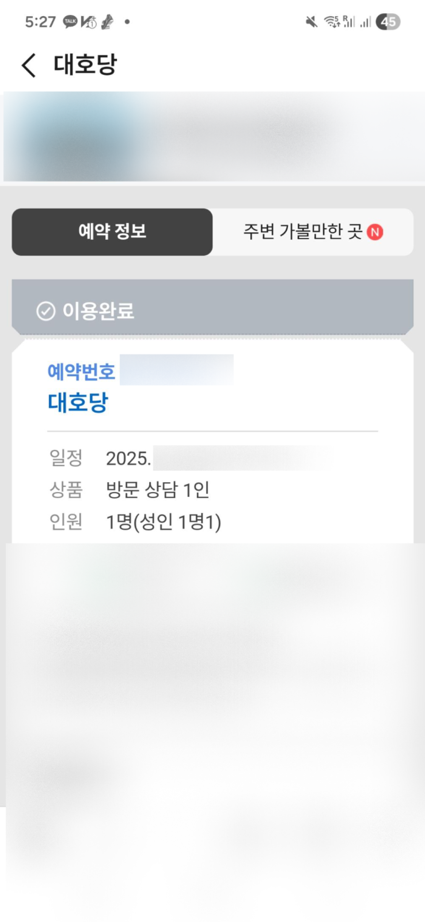Tap the back arrow beside 대호당 title
This screenshot has width=425, height=922.
pos(29,66)
